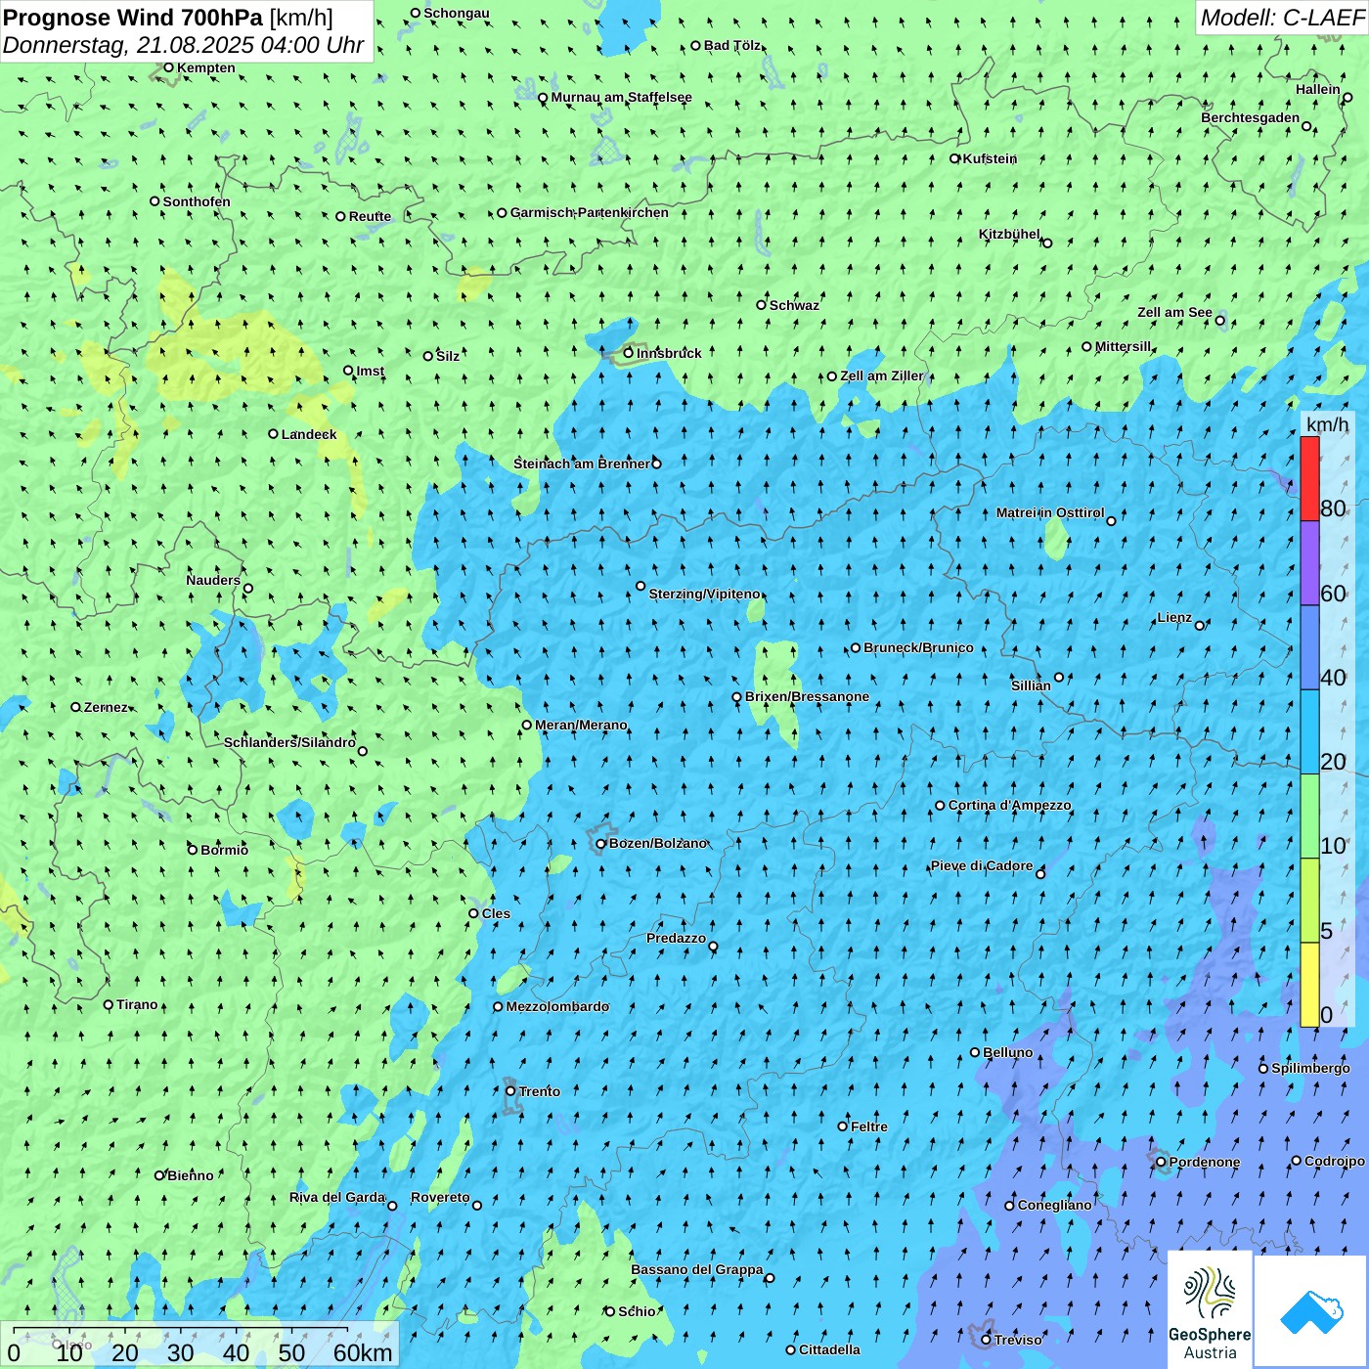
Task: Click the Innsbruck city marker circle
Action: pyautogui.click(x=629, y=353)
